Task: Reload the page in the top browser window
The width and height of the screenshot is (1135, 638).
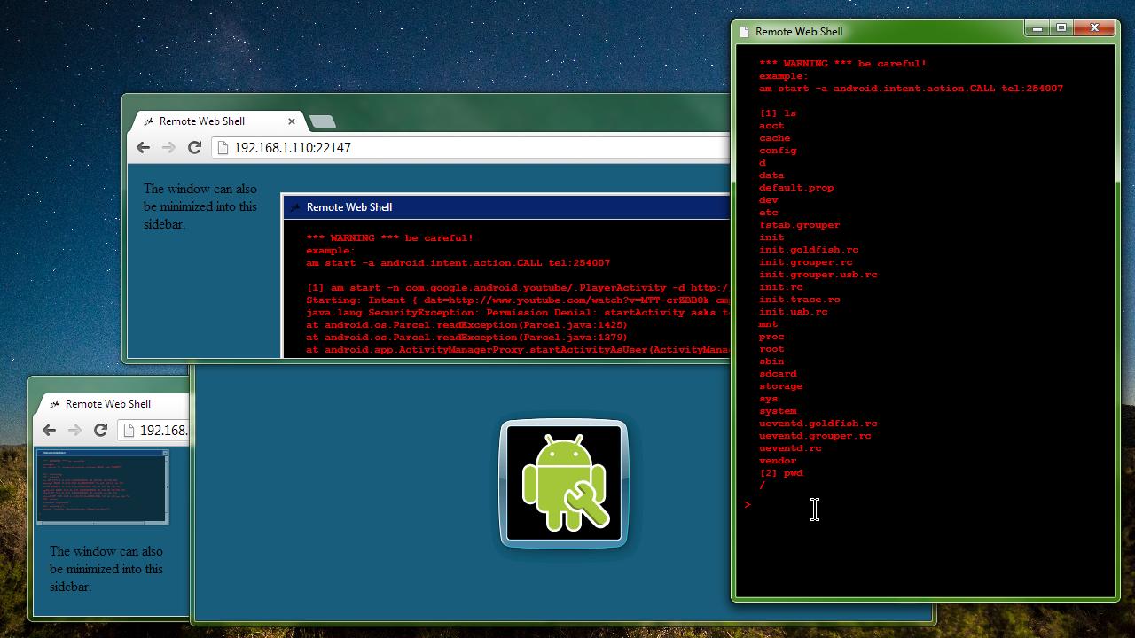Action: [194, 148]
